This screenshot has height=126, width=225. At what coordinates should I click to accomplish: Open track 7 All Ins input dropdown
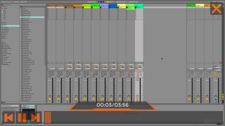pos(104,64)
